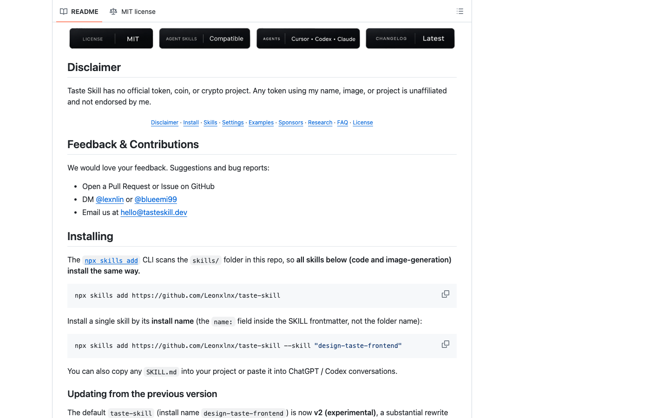Click the LICENSE MIT badge
This screenshot has width=669, height=418.
pos(111,39)
